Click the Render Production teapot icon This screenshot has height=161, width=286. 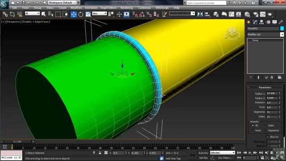coord(270,14)
